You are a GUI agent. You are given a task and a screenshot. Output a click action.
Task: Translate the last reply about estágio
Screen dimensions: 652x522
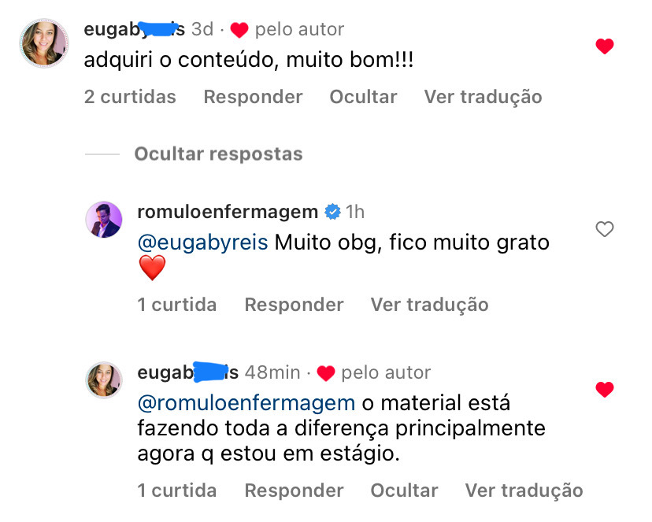(x=524, y=491)
